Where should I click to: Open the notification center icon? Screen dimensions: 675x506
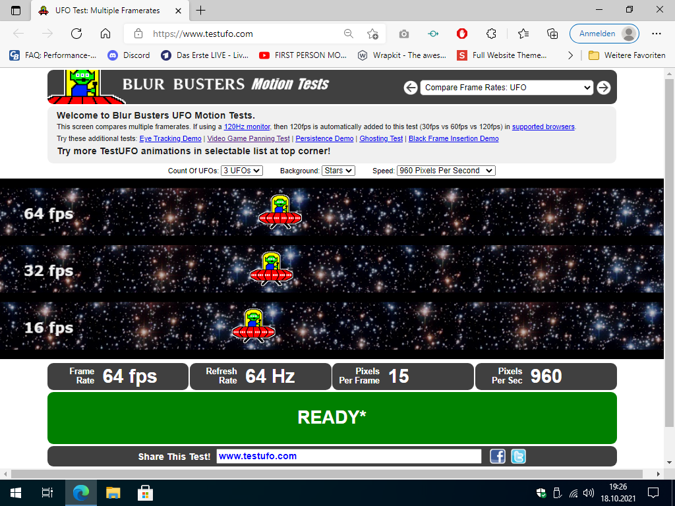[x=653, y=492]
